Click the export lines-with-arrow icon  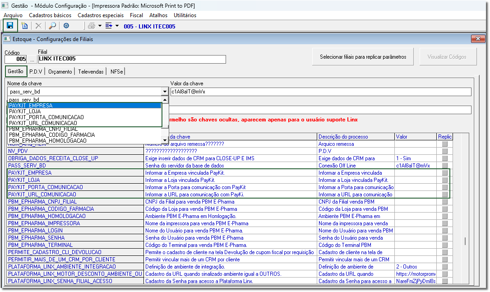click(x=109, y=26)
